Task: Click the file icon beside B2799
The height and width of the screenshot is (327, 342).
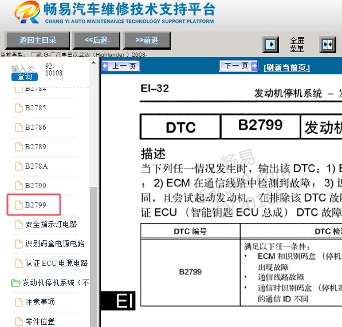Action: 19,205
